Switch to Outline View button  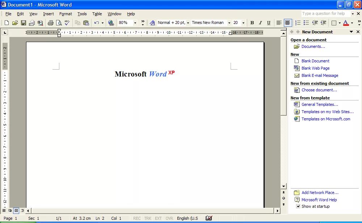point(22,211)
